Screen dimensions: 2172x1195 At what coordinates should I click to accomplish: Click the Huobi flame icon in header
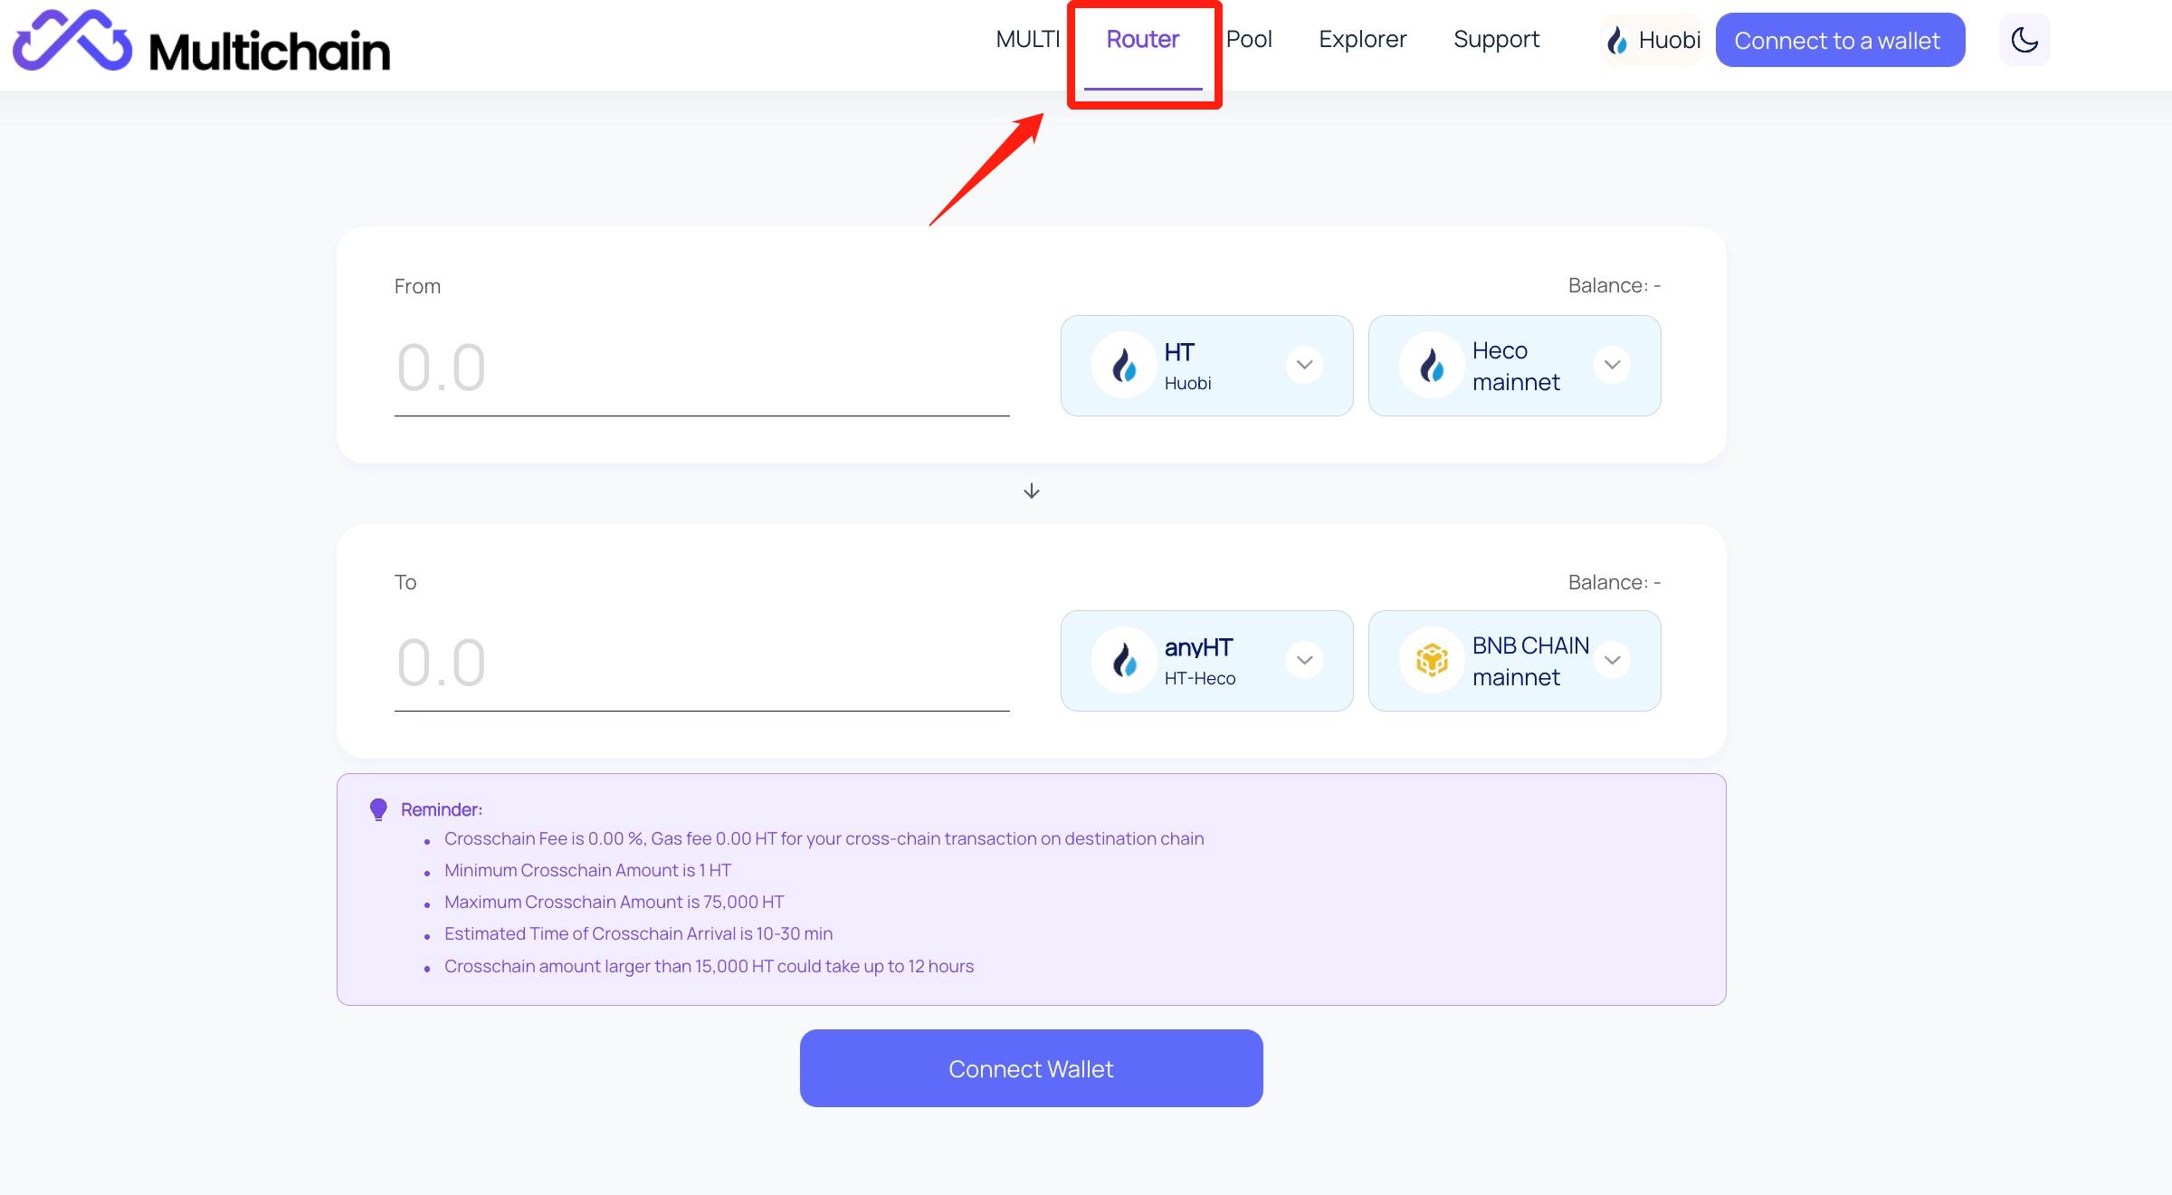click(1617, 41)
